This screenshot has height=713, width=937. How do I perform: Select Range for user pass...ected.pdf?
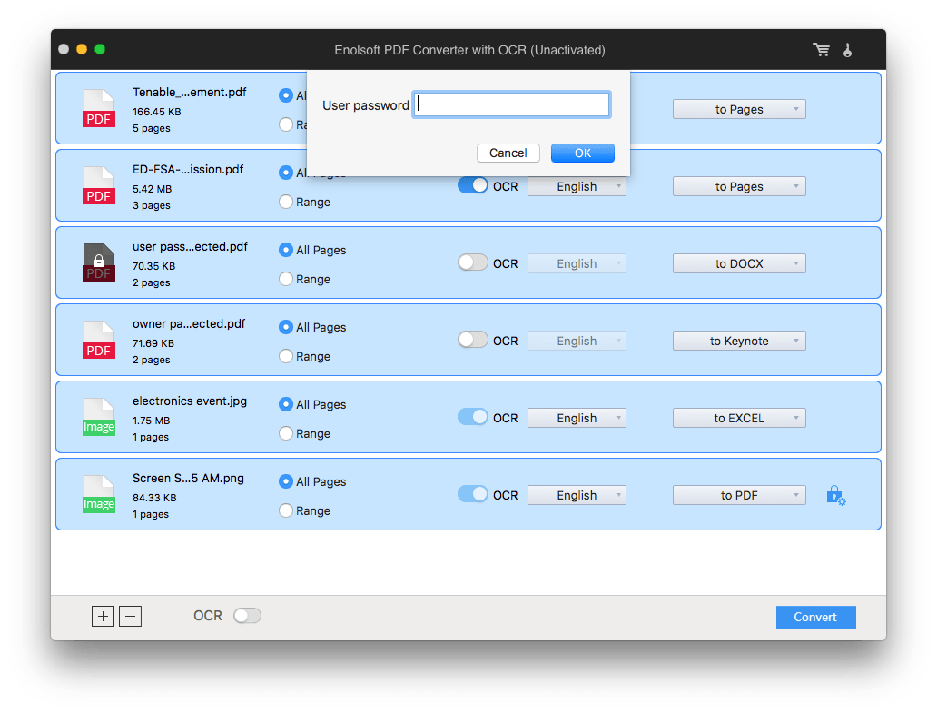[286, 279]
